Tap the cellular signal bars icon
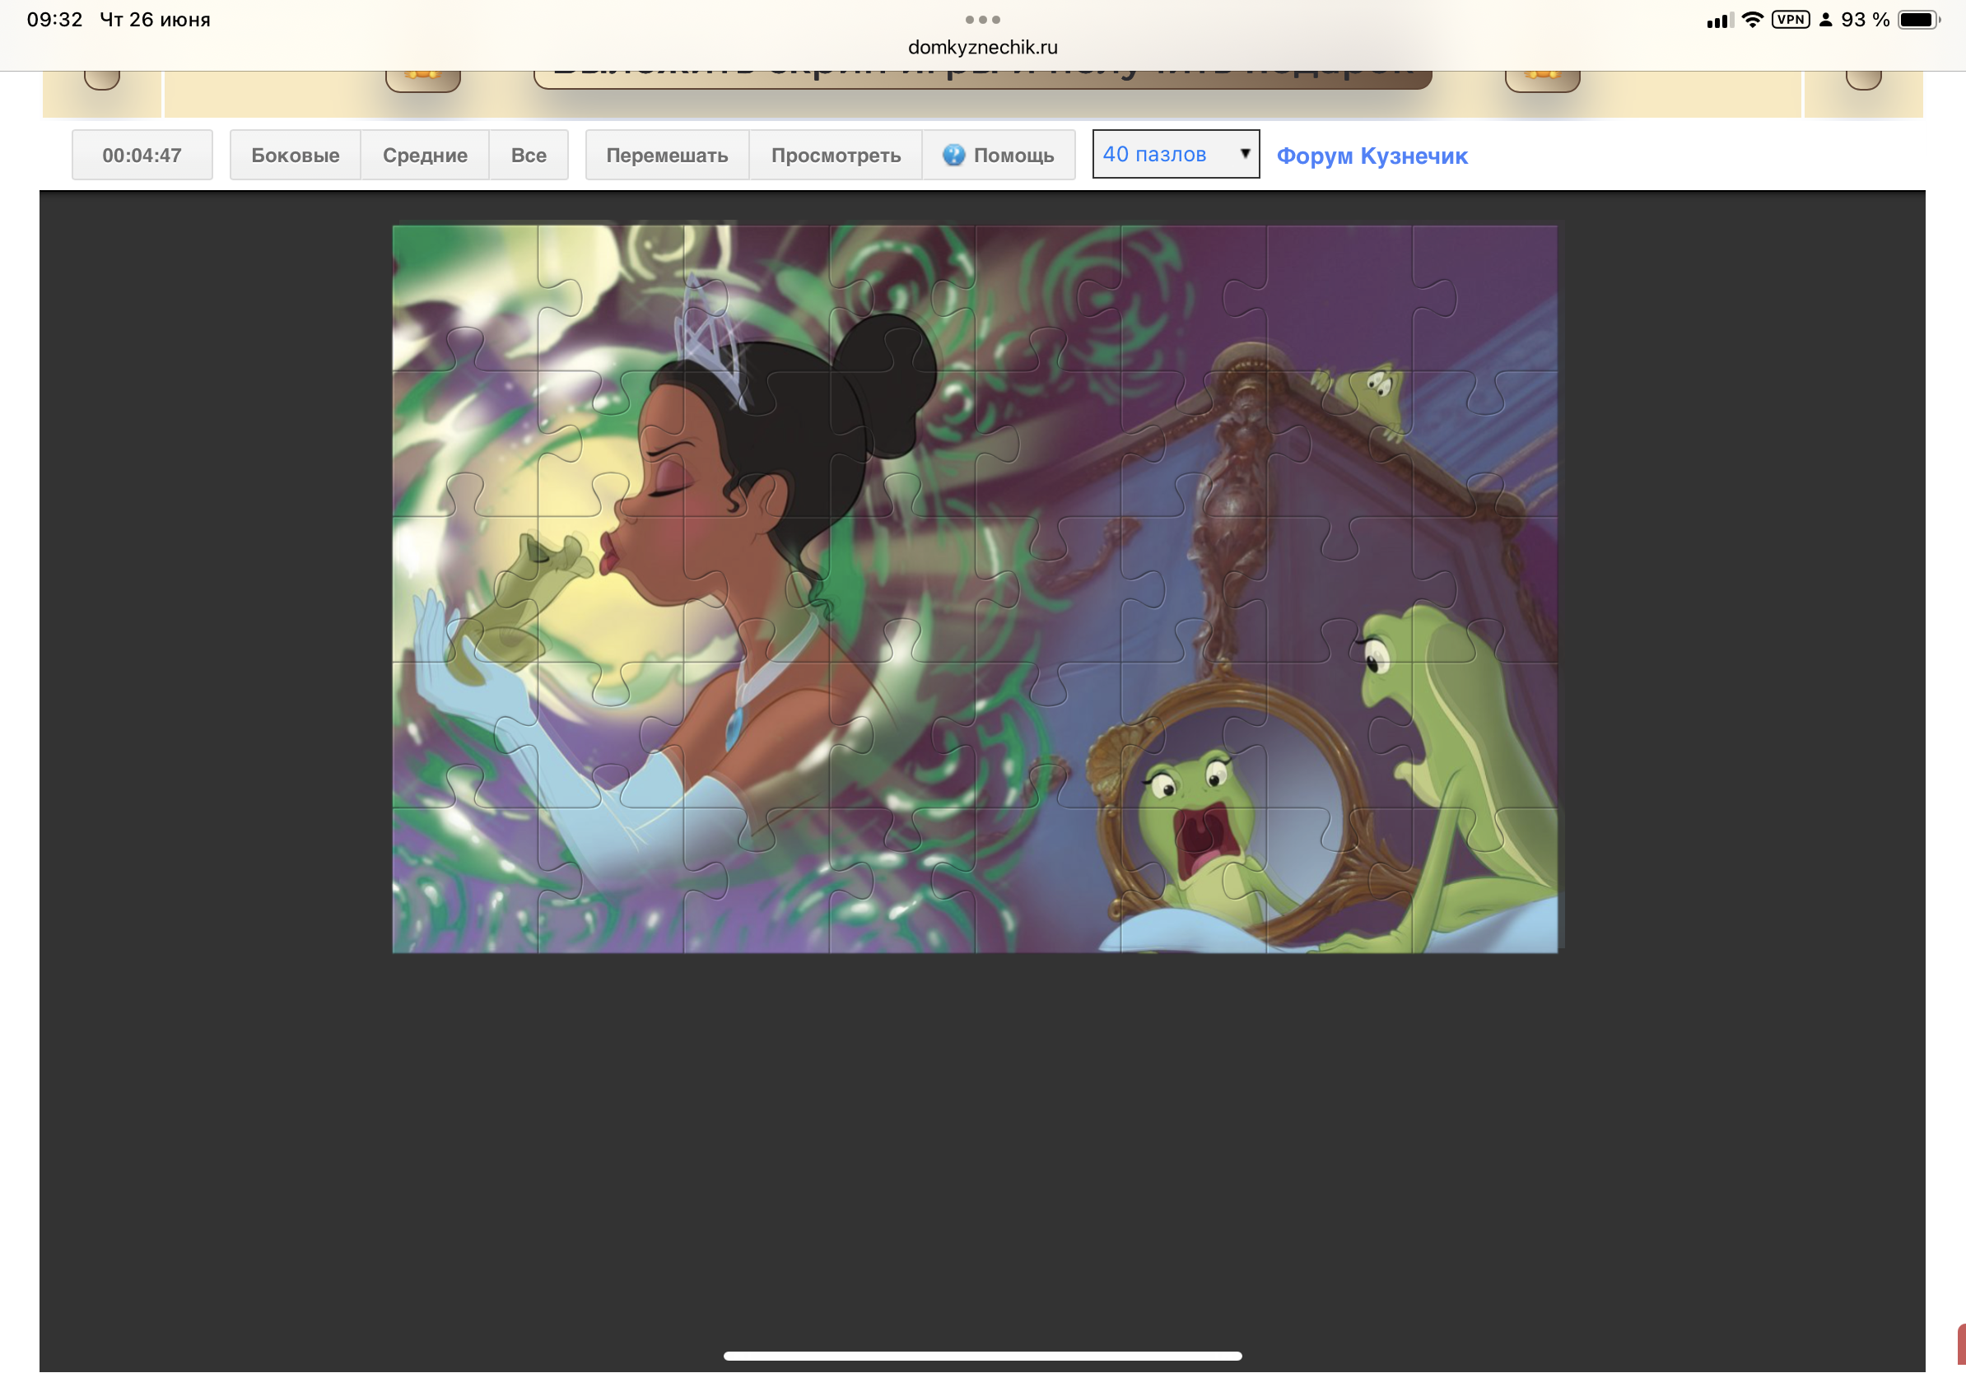This screenshot has width=1966, height=1373. click(1719, 21)
